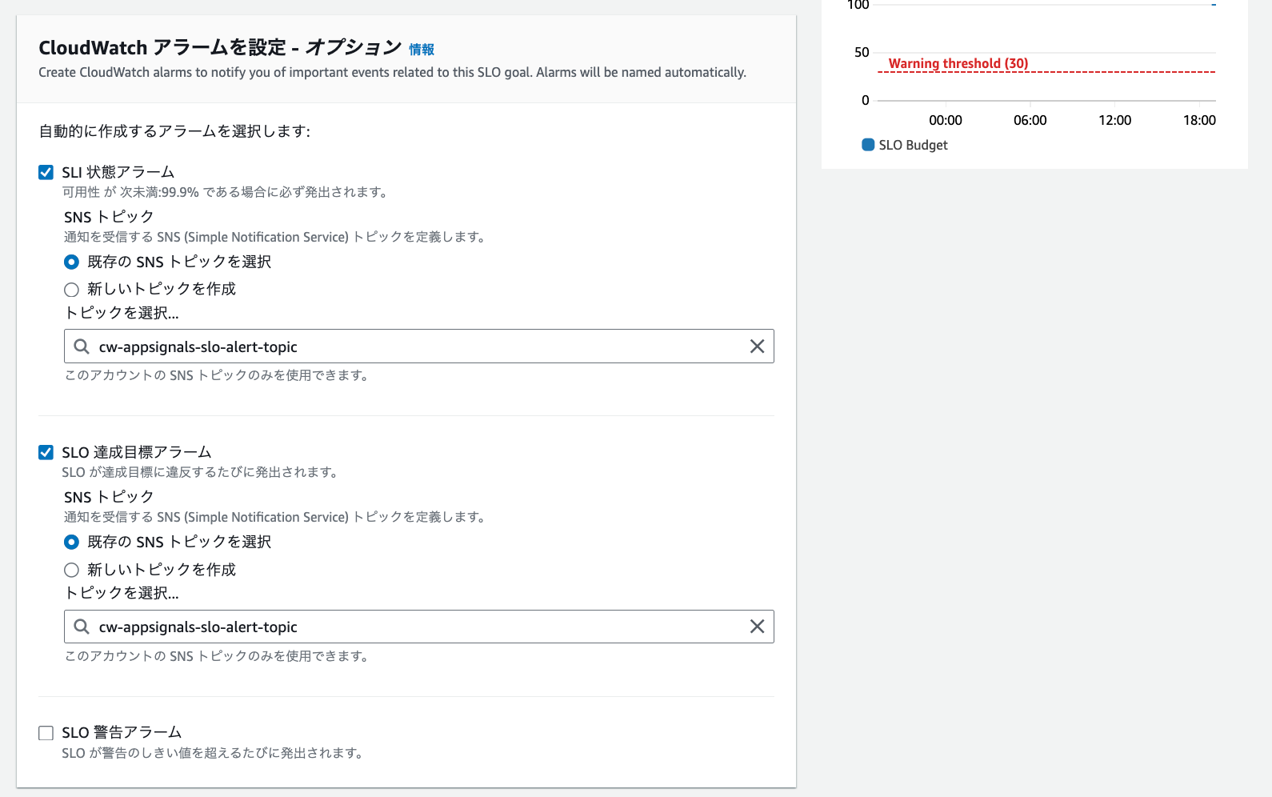Viewport: 1272px width, 797px height.
Task: Choose 新しいトピックを作成 under SLI 状態アラーム
Action: point(72,290)
